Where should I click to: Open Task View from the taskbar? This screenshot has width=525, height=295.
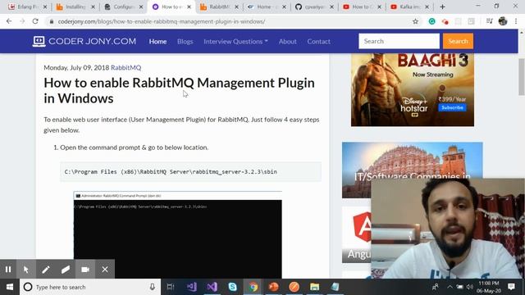click(x=171, y=287)
